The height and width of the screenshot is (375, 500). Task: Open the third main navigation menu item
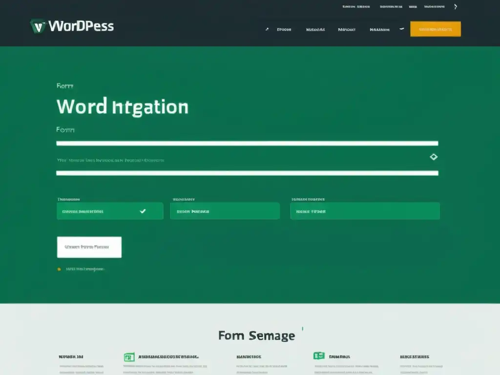(346, 29)
